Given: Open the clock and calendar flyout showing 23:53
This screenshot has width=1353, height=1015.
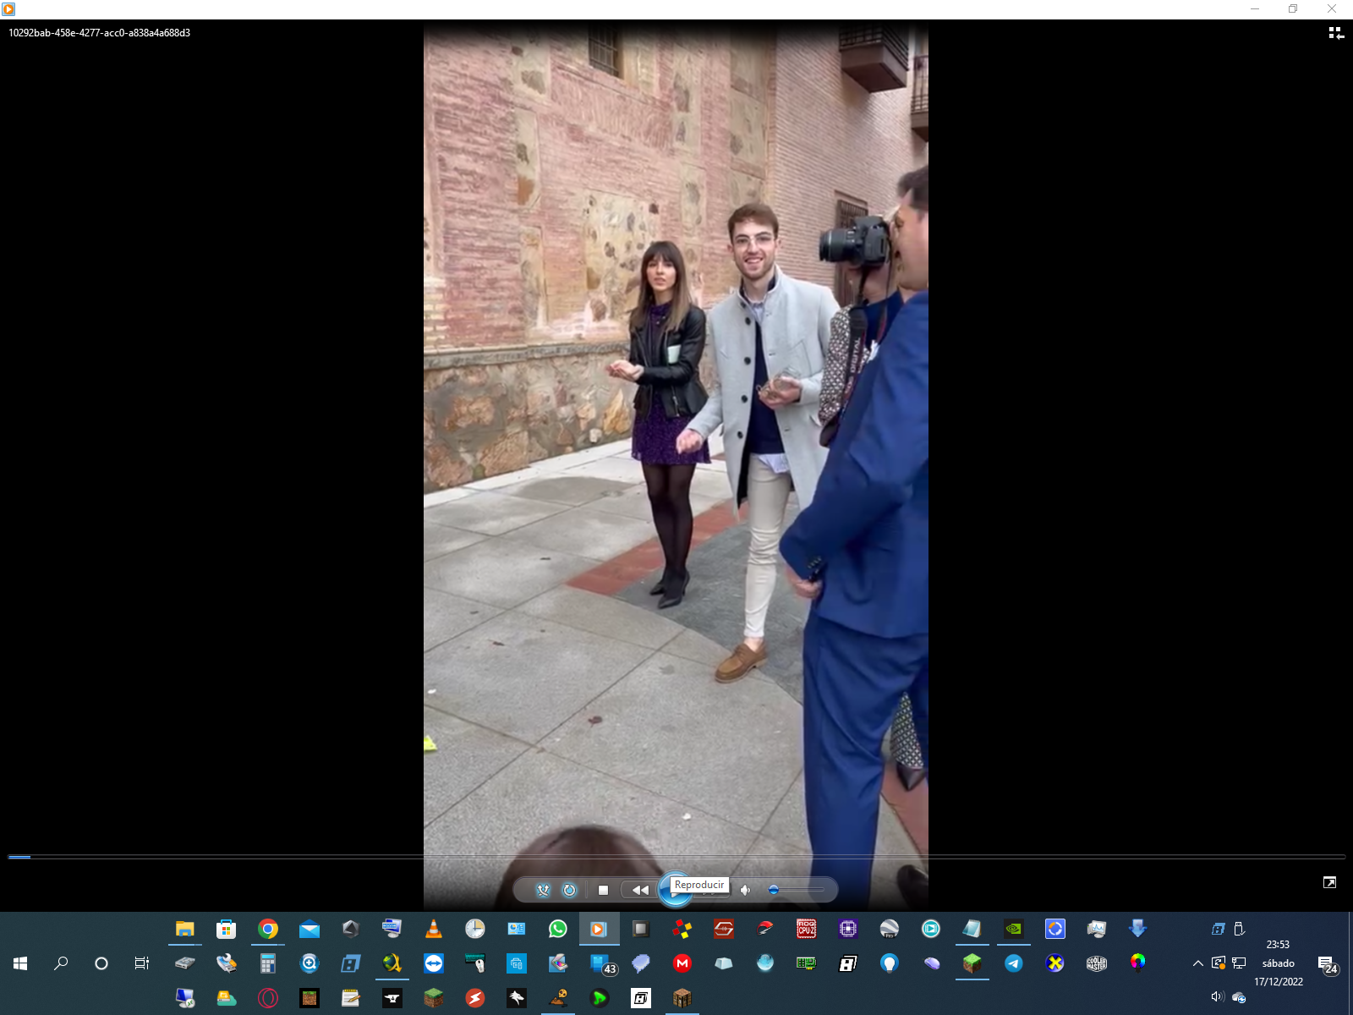Looking at the screenshot, I should click(1278, 963).
